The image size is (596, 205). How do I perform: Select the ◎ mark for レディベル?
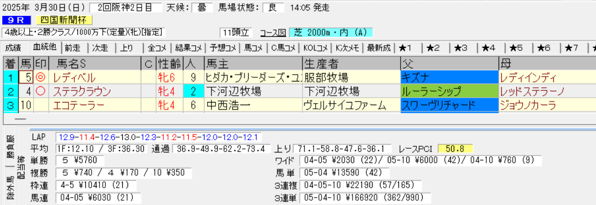click(x=41, y=78)
